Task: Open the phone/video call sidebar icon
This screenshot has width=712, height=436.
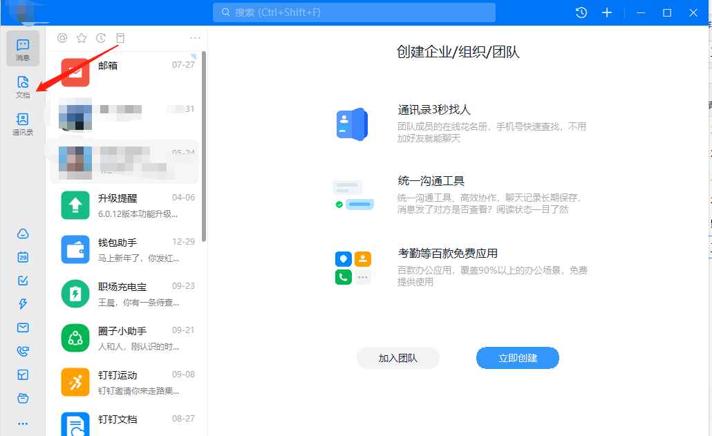Action: 23,351
